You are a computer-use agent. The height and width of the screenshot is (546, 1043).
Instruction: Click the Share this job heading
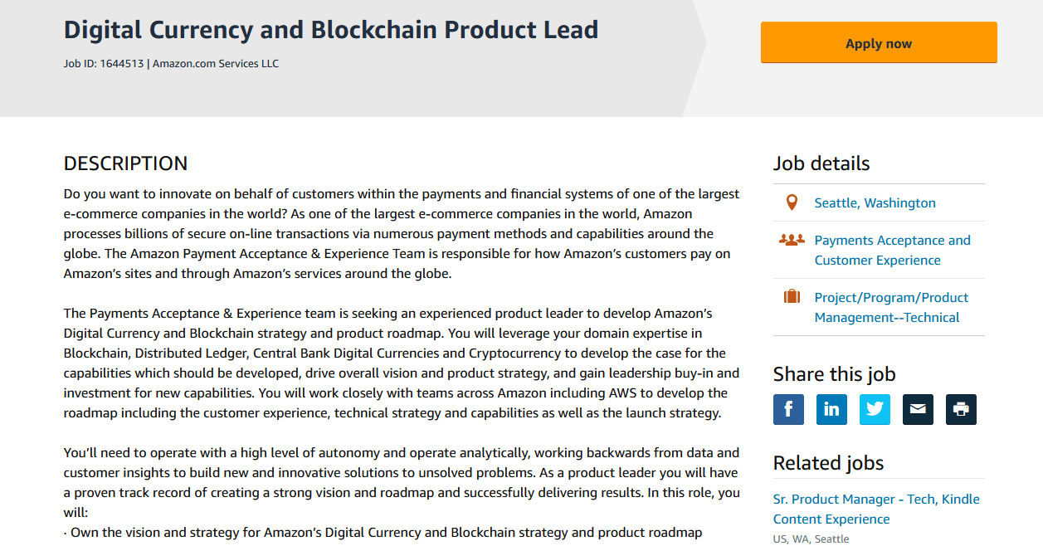coord(834,374)
